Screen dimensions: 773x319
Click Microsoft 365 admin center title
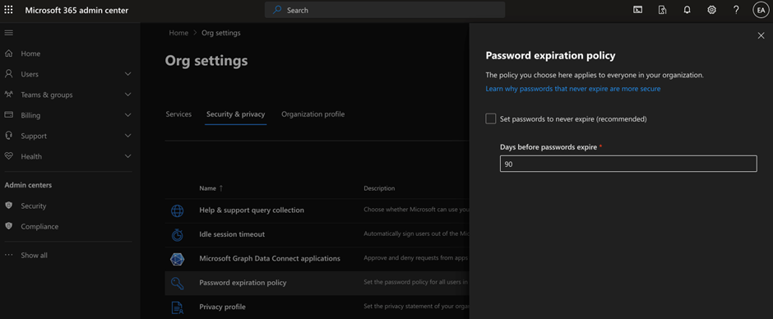click(x=76, y=10)
